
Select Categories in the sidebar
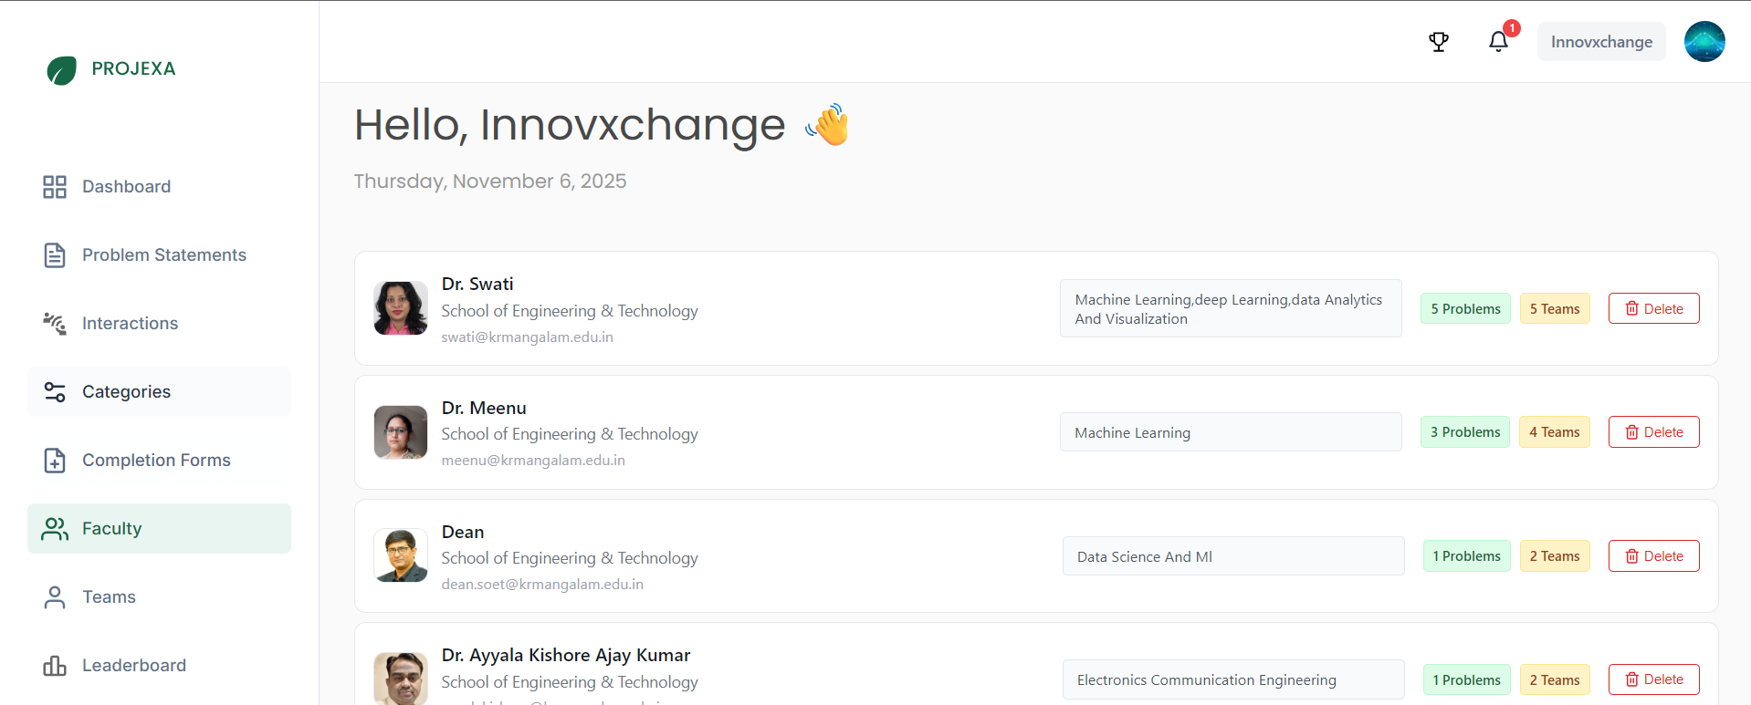coord(126,392)
